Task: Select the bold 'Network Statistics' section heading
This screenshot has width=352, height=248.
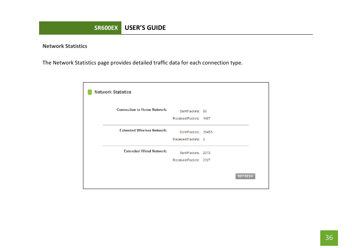Action: point(65,46)
